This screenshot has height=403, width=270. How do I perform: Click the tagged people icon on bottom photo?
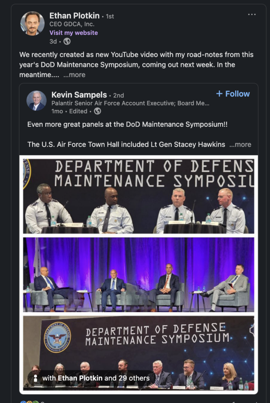(36, 378)
